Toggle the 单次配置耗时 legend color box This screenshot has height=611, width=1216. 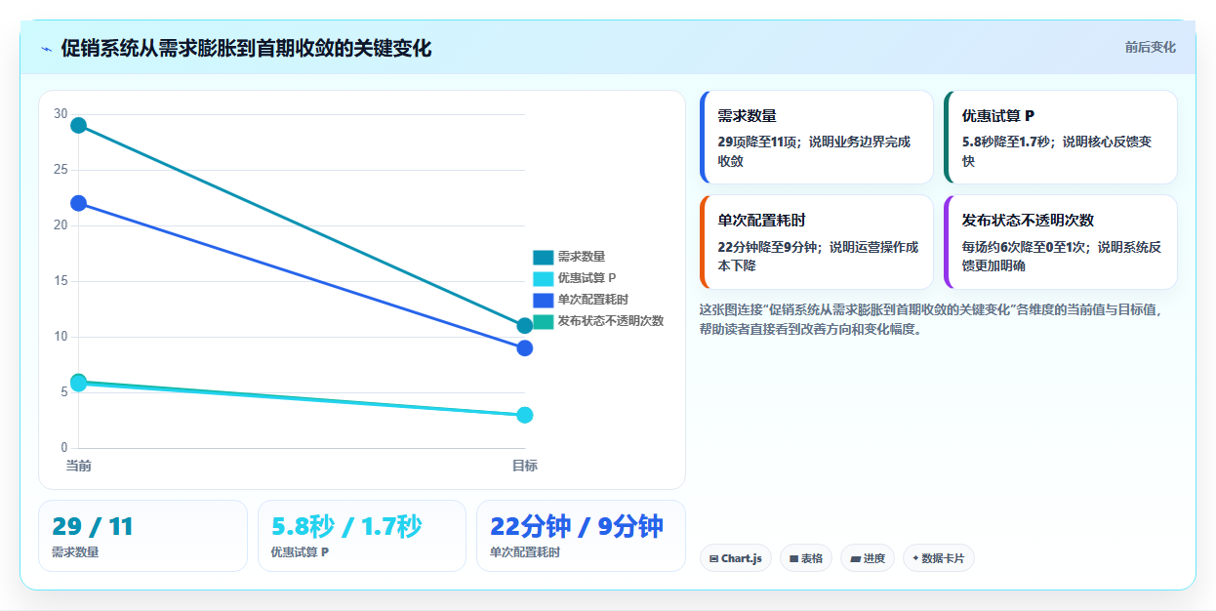coord(543,300)
